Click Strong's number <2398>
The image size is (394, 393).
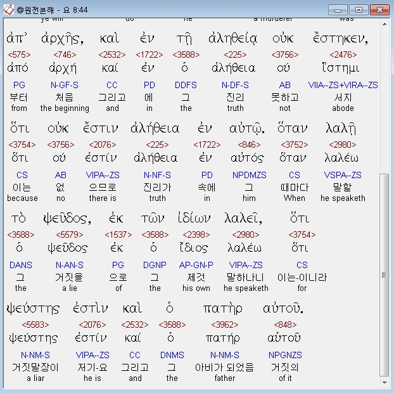coord(196,235)
